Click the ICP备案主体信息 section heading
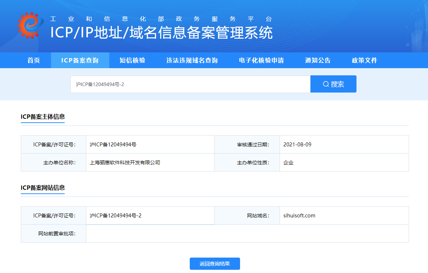This screenshot has height=273, width=428. 43,117
